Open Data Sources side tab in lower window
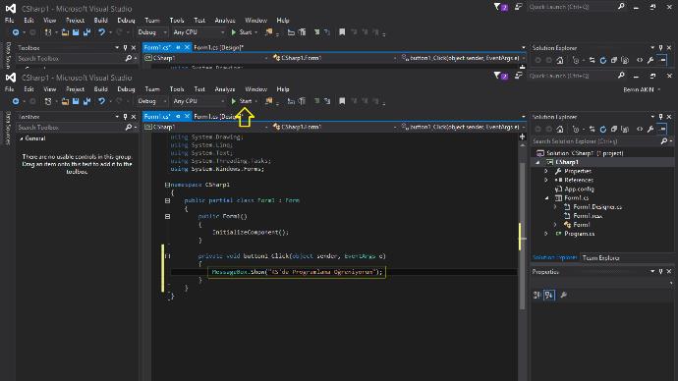Screen dimensions: 678x381 [x=8, y=129]
